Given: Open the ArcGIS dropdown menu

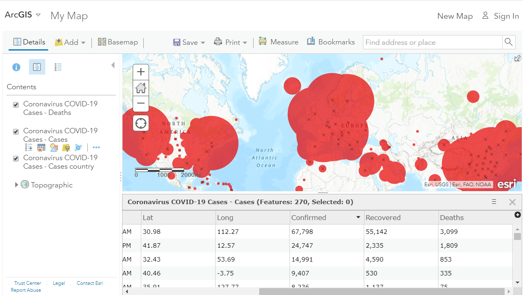Looking at the screenshot, I should pos(23,15).
